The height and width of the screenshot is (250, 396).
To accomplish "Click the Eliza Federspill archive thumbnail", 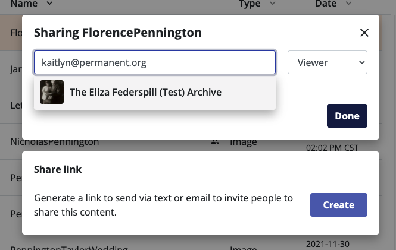I will point(52,92).
